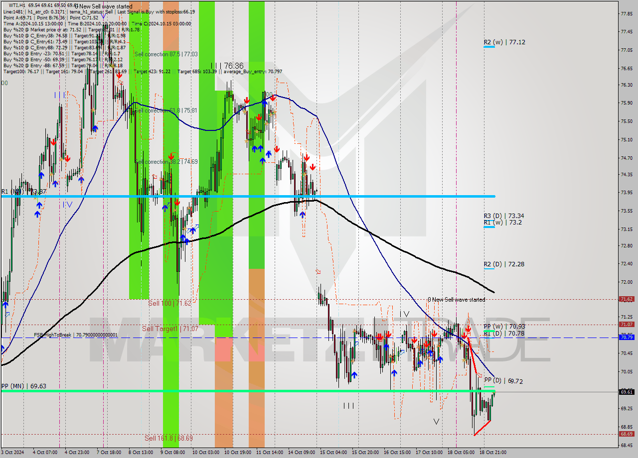Click Sell correction 87.5 | 77.03 text
The image size is (638, 458).
point(166,54)
